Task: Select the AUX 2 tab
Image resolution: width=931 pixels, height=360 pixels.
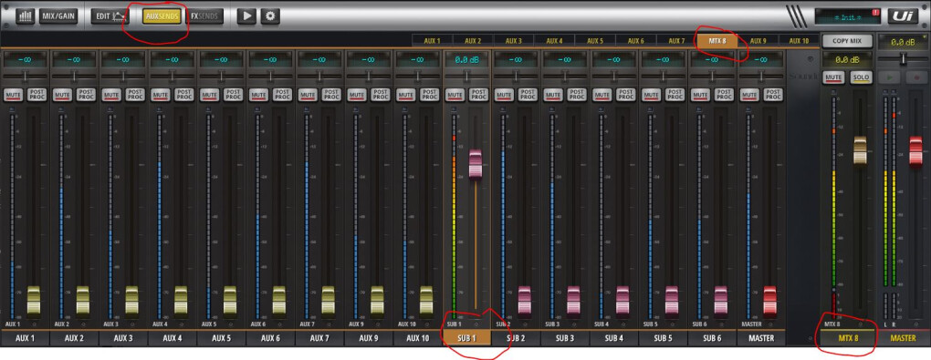Action: click(x=473, y=41)
